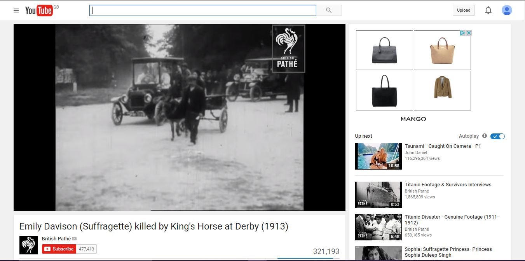525x261 pixels.
Task: Click the like/dislike ratio bar
Action: 308,258
